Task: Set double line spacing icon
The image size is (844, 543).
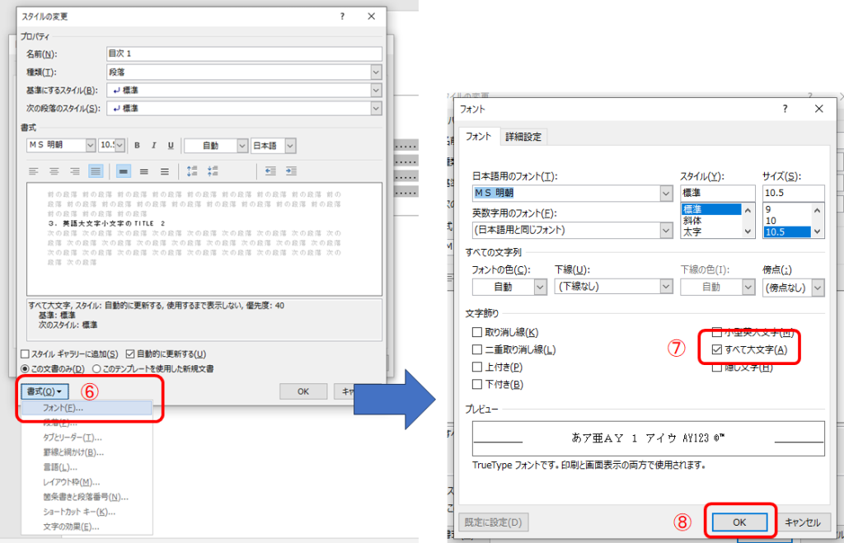Action: coord(165,171)
